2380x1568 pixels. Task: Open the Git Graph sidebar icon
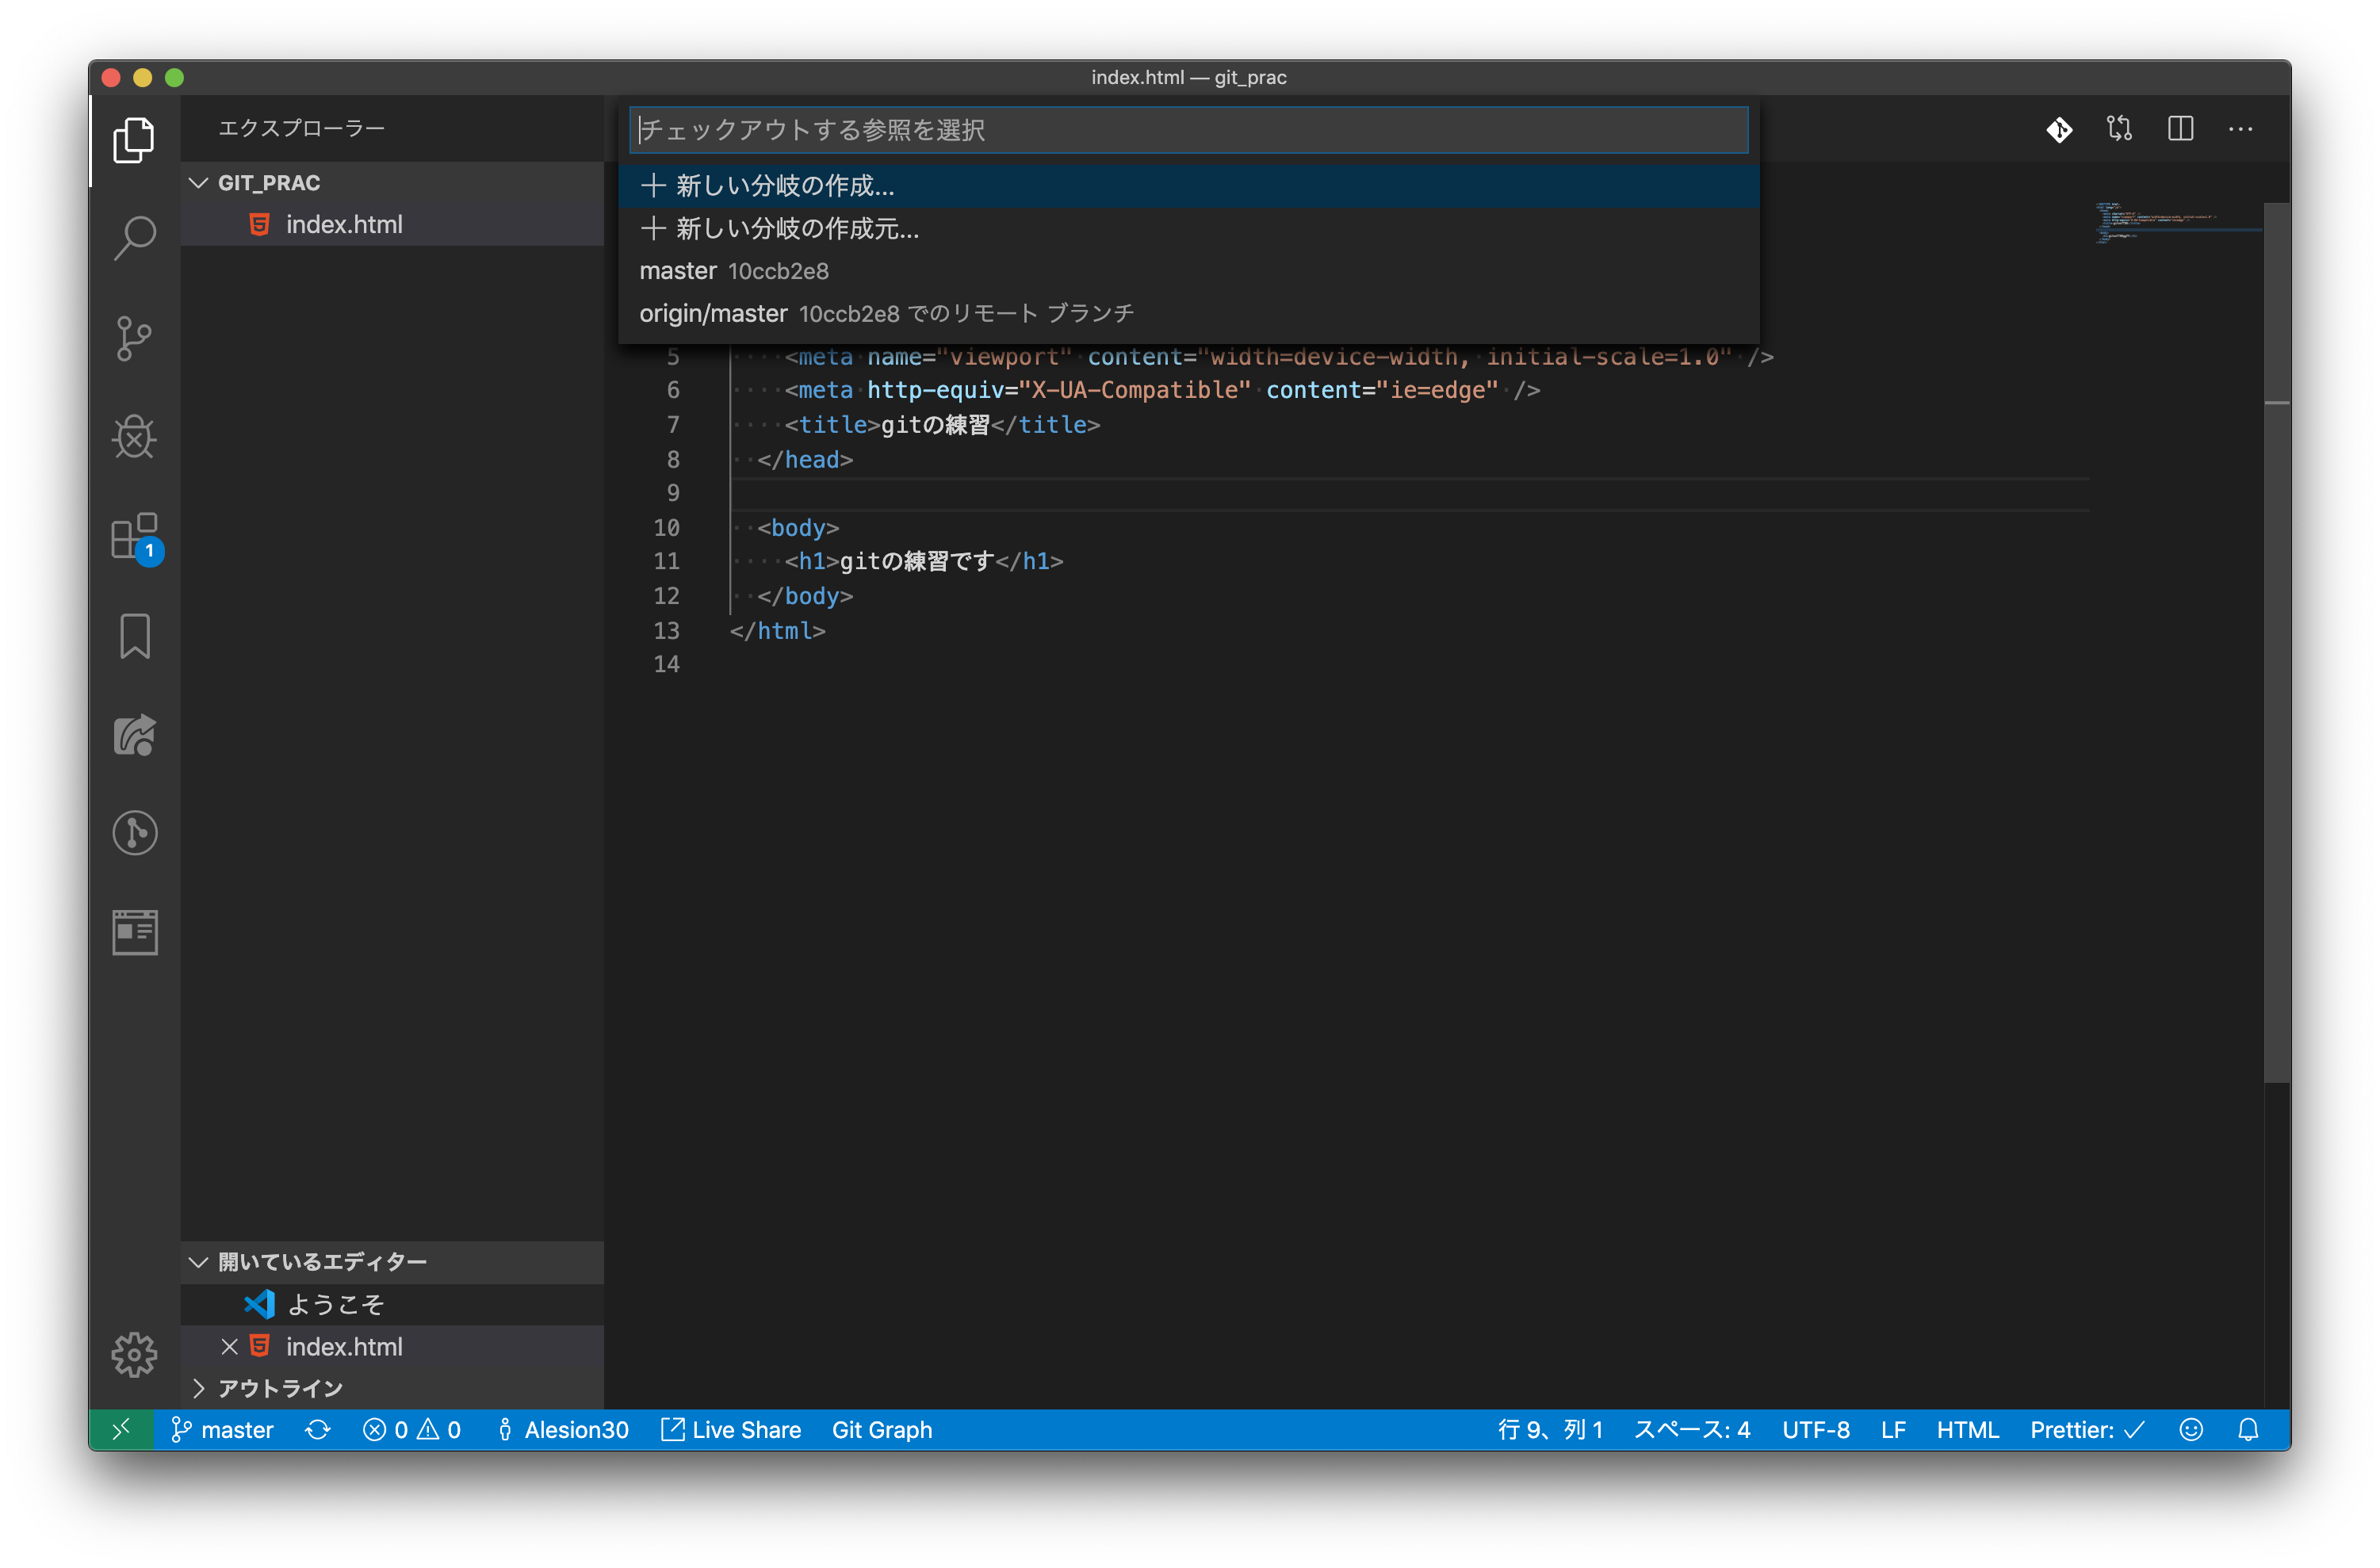click(x=134, y=833)
